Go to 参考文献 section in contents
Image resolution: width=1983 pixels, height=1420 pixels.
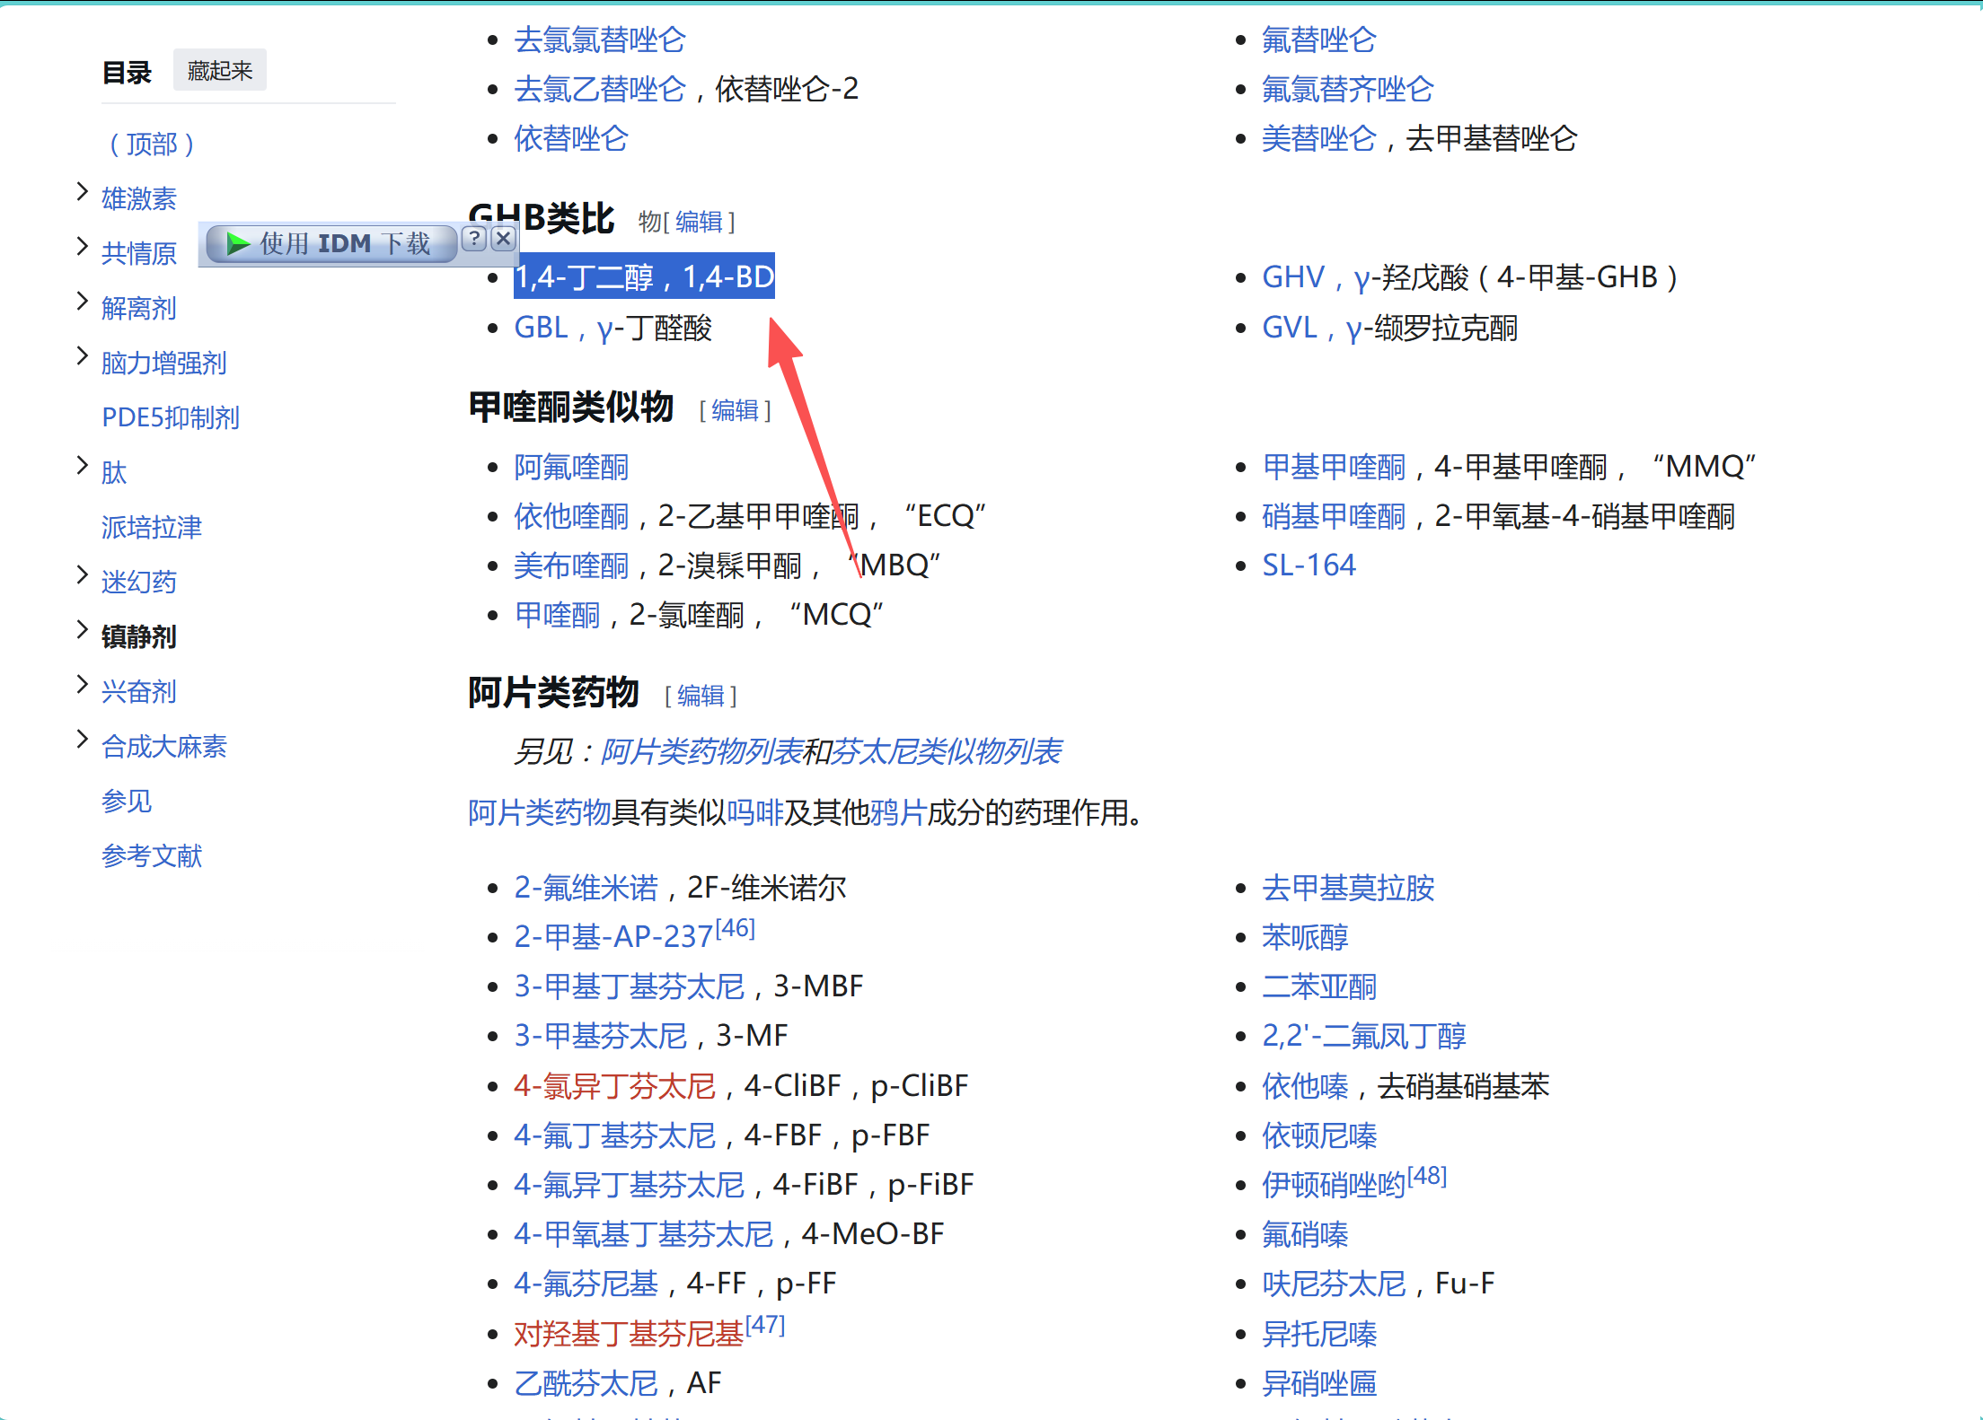point(152,855)
